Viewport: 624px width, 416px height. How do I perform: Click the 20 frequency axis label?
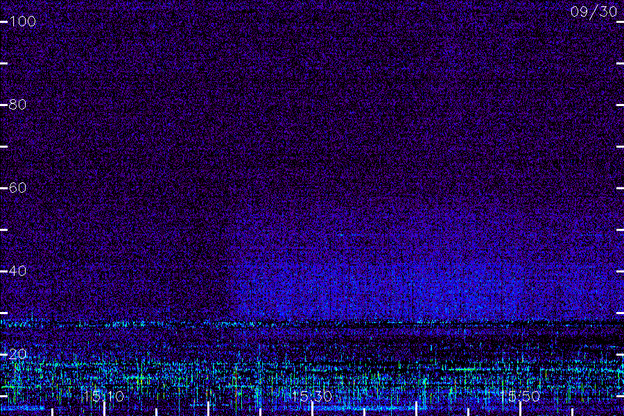click(x=17, y=354)
